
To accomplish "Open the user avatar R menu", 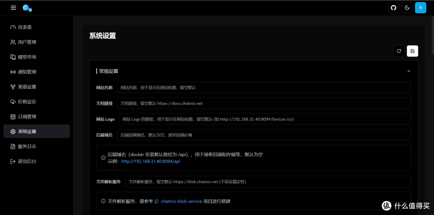I will (420, 8).
